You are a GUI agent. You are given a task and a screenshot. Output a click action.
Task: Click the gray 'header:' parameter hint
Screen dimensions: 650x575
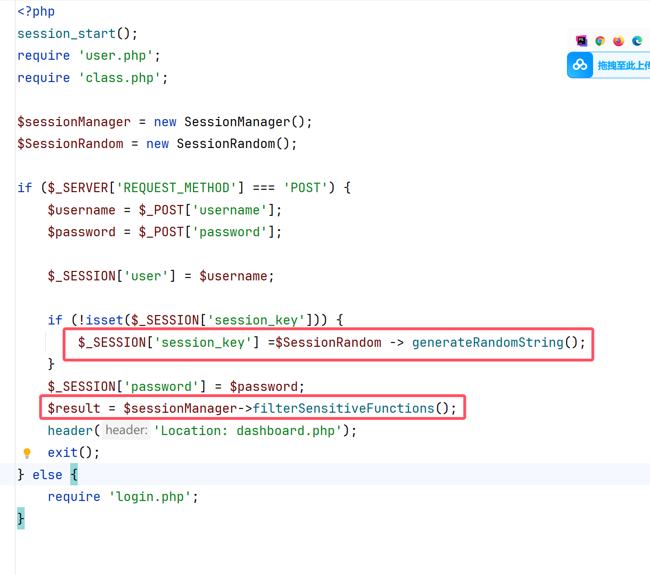[126, 430]
